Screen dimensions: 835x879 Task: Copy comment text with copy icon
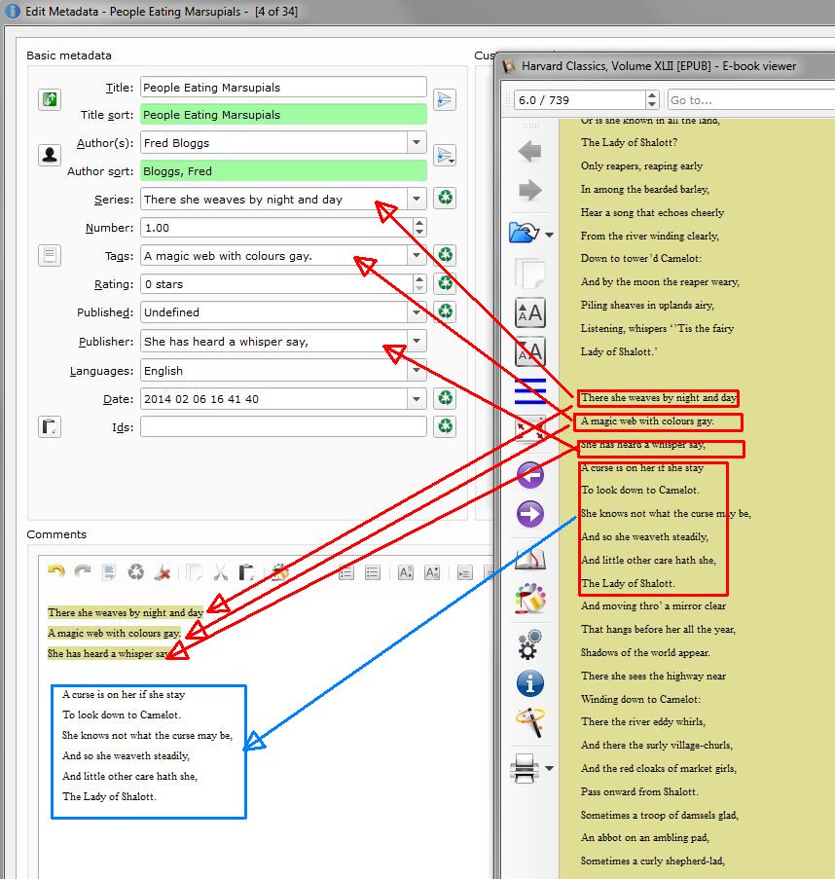[194, 572]
